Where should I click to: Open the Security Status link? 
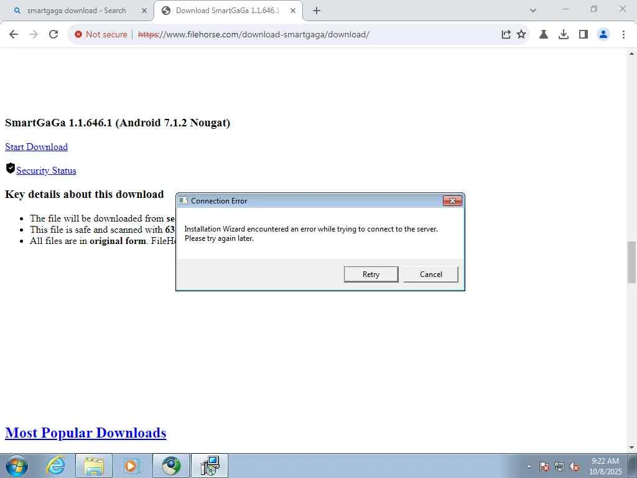[x=46, y=171]
